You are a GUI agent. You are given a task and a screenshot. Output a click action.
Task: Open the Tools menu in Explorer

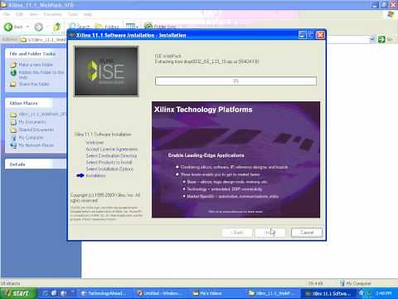pos(73,14)
